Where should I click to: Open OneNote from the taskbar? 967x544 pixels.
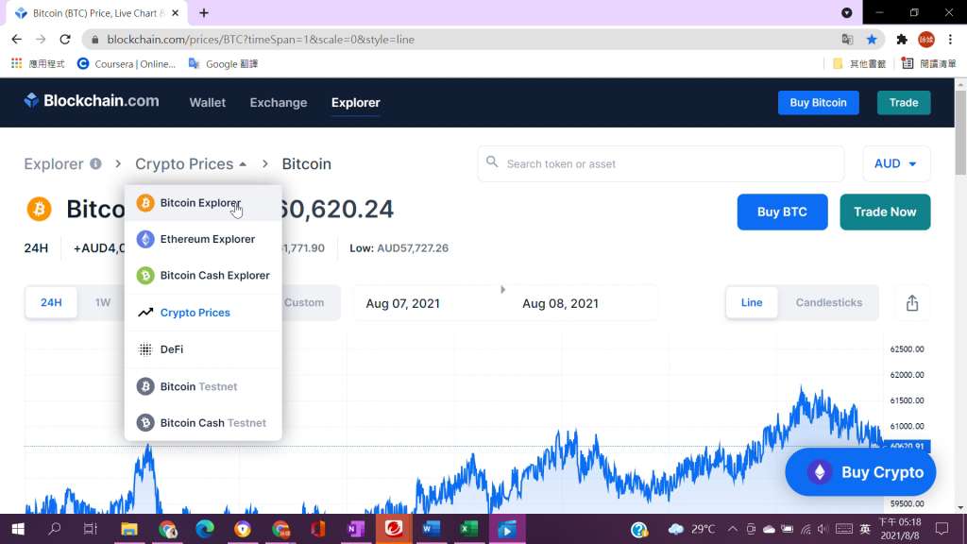tap(356, 529)
